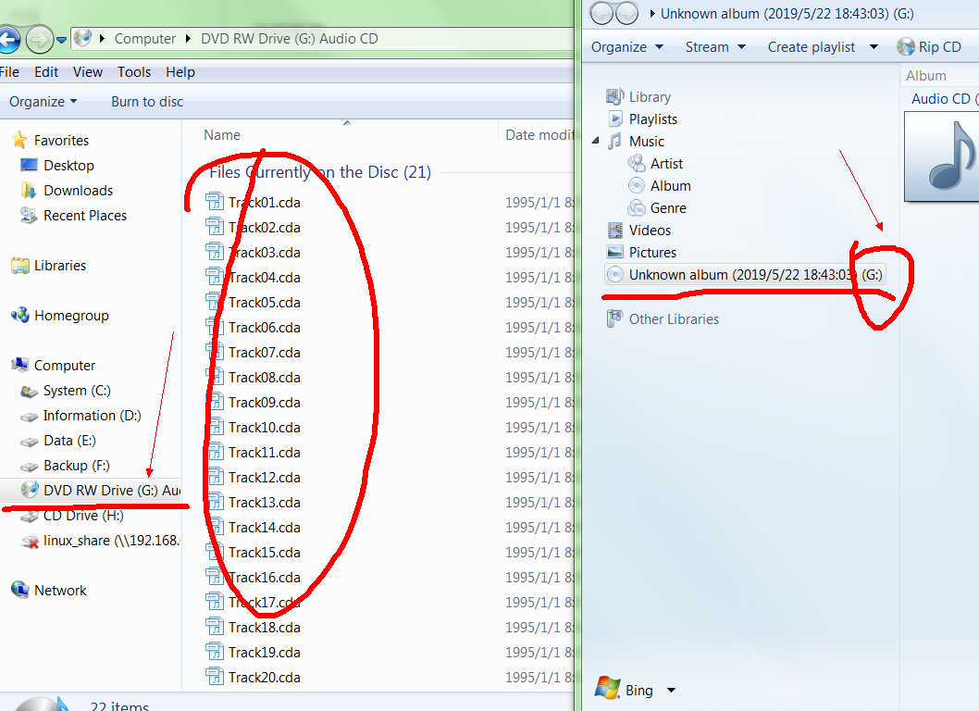Click the Explorer Forward arrow button

point(40,40)
